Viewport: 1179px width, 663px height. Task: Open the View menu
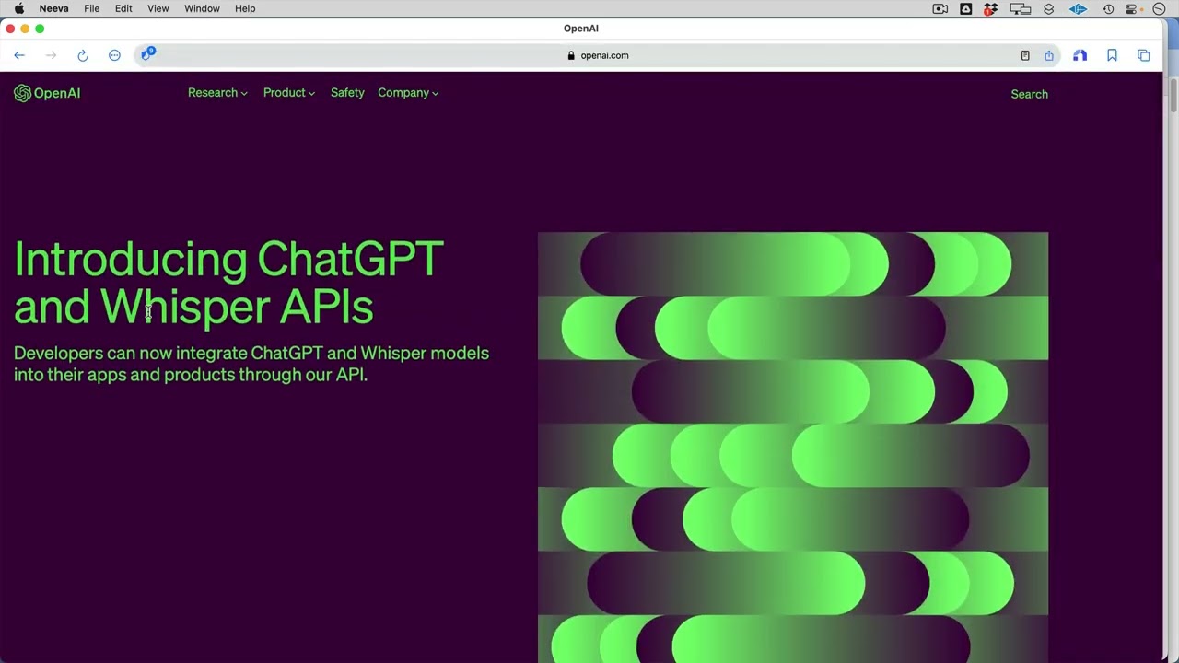coord(158,8)
